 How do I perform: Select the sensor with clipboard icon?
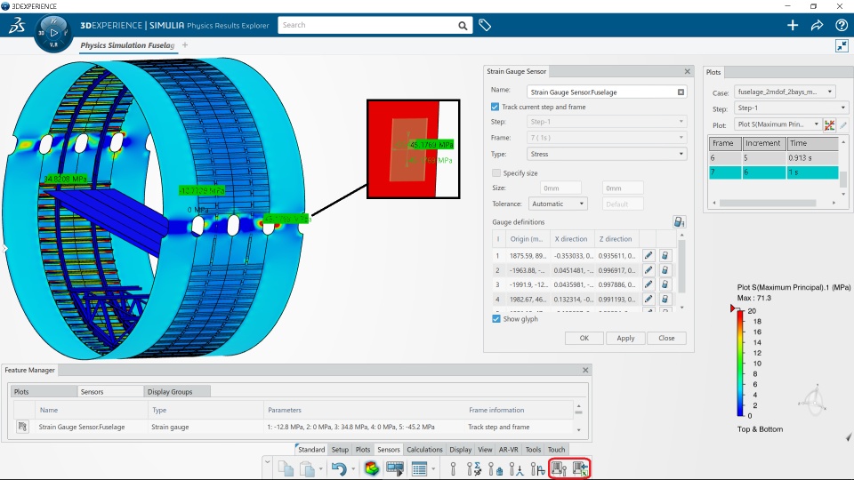pyautogui.click(x=495, y=468)
